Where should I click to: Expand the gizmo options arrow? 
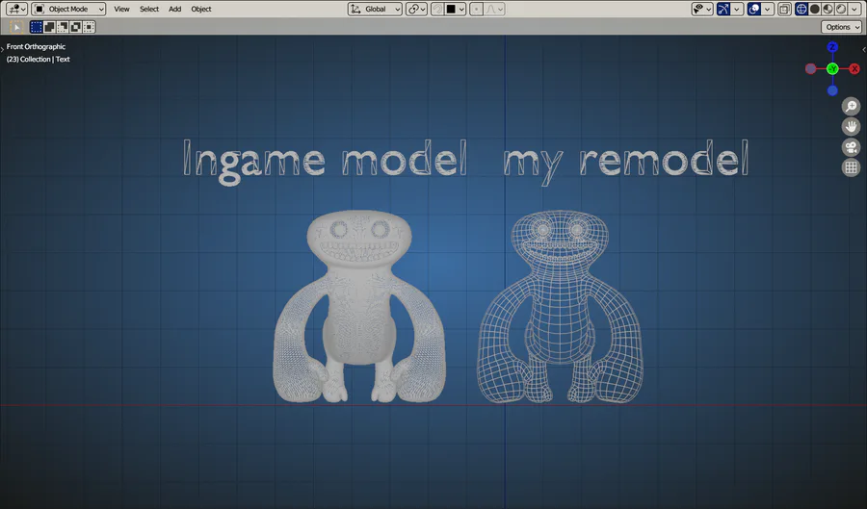[737, 9]
